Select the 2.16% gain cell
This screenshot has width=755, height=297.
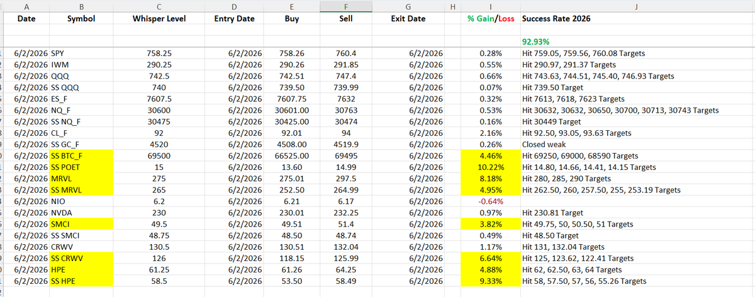click(490, 133)
